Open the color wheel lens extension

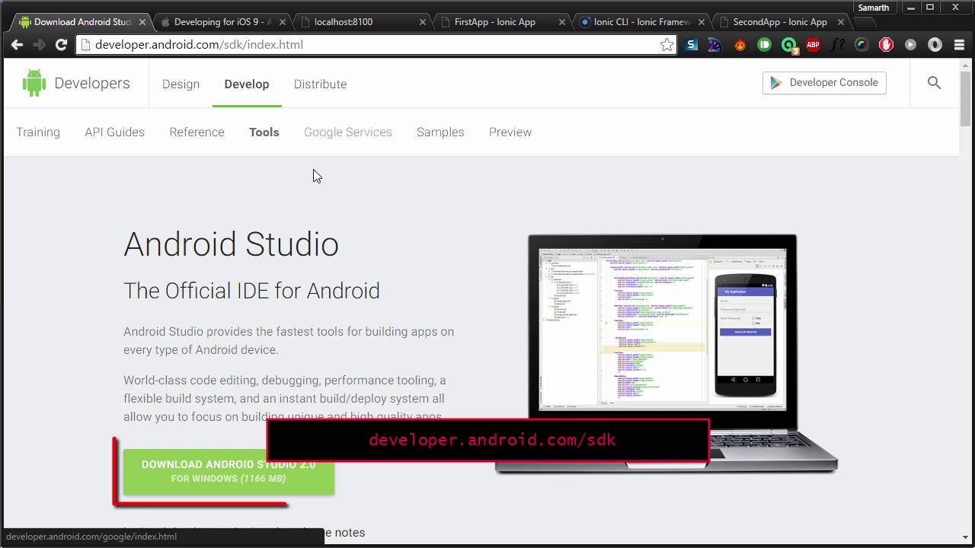pos(862,45)
